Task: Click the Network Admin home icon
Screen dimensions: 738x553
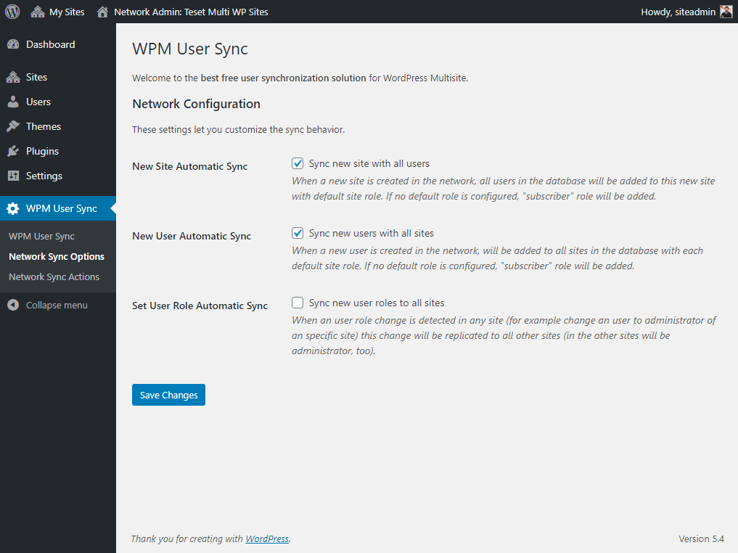Action: tap(102, 12)
